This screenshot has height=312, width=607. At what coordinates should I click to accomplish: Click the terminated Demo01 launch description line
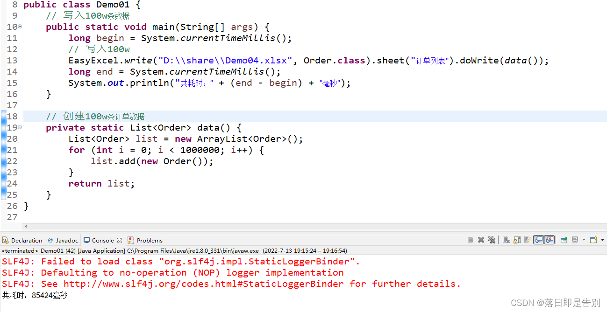point(174,250)
